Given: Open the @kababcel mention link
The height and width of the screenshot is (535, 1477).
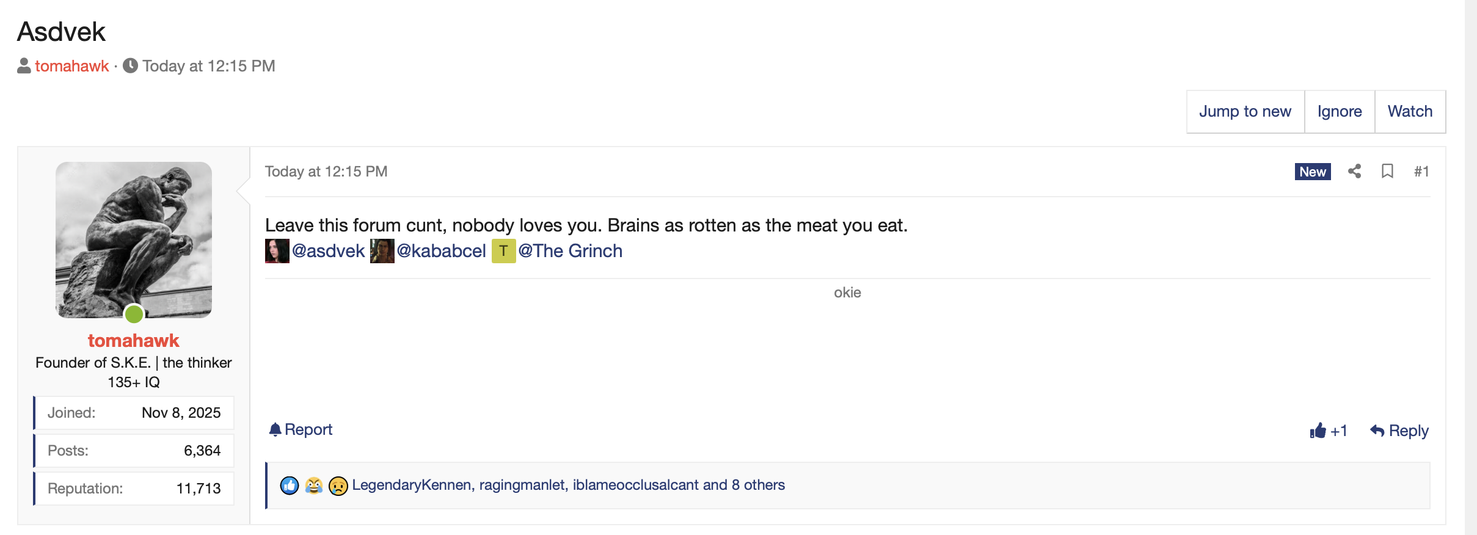Looking at the screenshot, I should [441, 251].
